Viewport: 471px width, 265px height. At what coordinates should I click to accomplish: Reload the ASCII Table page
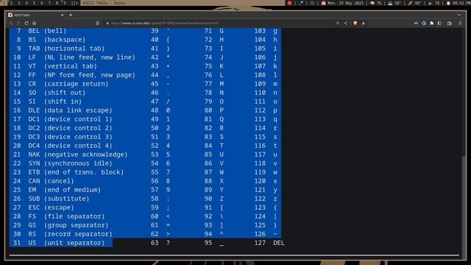26,23
